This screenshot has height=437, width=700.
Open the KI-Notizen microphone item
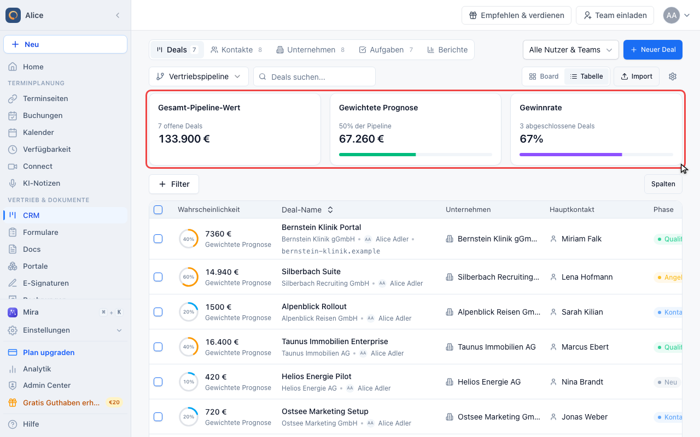(13, 183)
